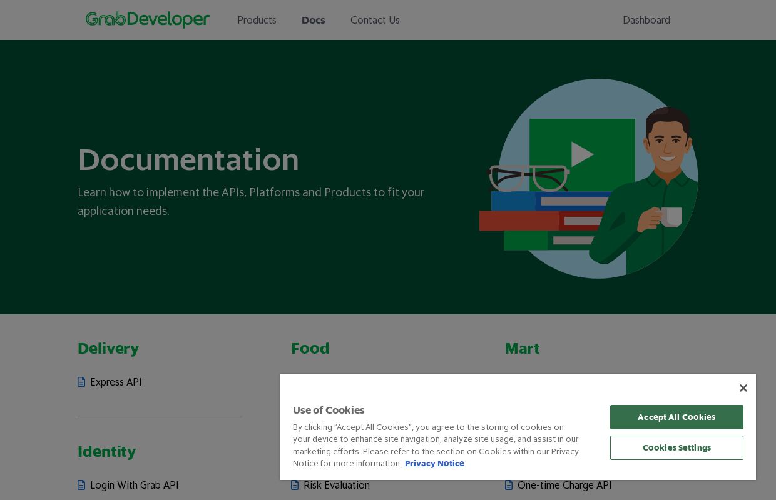Viewport: 776px width, 500px height.
Task: Open the Products menu
Action: (x=257, y=20)
